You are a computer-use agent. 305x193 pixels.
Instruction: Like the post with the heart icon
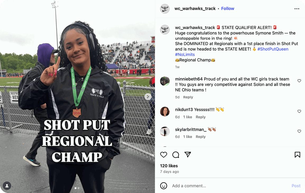pos(163,155)
